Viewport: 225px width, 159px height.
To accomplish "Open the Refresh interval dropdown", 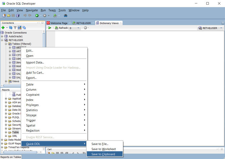I will (x=79, y=28).
